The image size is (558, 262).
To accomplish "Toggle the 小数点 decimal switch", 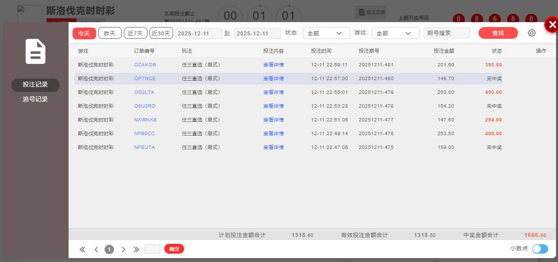I will click(x=540, y=249).
